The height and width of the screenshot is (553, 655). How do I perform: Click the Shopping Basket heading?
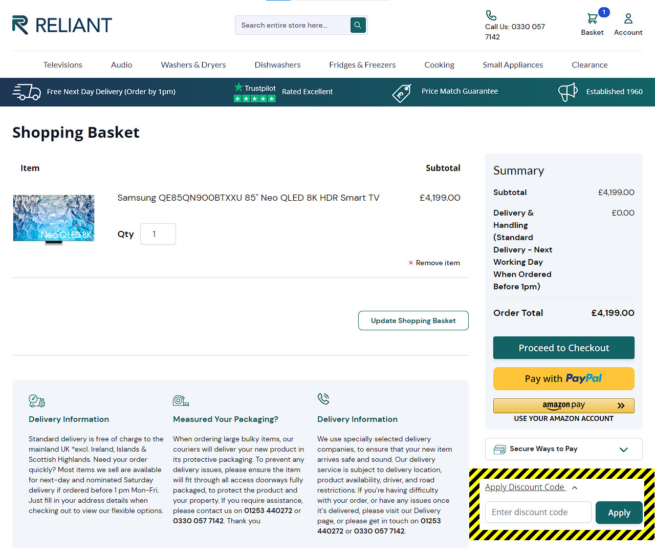[x=76, y=133]
